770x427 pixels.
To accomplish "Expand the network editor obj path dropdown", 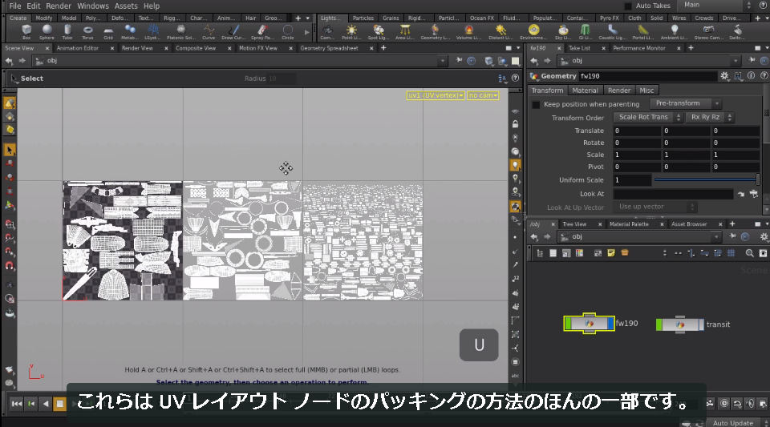I will click(x=716, y=237).
